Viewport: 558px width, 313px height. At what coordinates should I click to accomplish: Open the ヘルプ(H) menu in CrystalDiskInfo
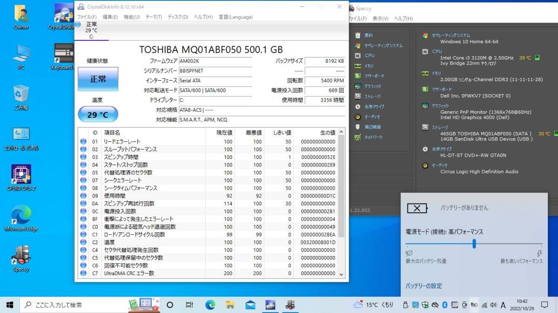coord(203,17)
